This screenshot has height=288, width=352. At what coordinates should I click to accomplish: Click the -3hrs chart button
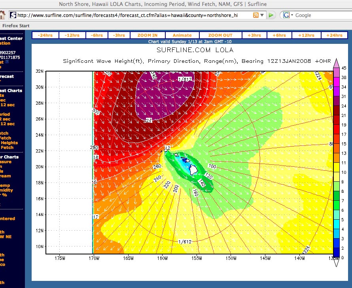pyautogui.click(x=119, y=35)
